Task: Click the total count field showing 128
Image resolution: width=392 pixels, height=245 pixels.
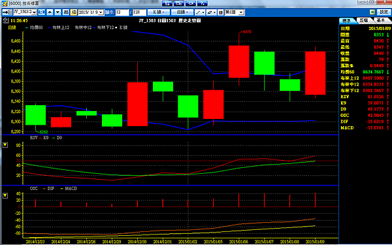Action: 140,12
